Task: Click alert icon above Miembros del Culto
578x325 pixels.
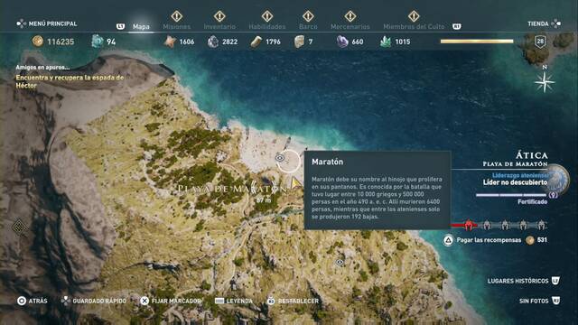Action: [414, 16]
